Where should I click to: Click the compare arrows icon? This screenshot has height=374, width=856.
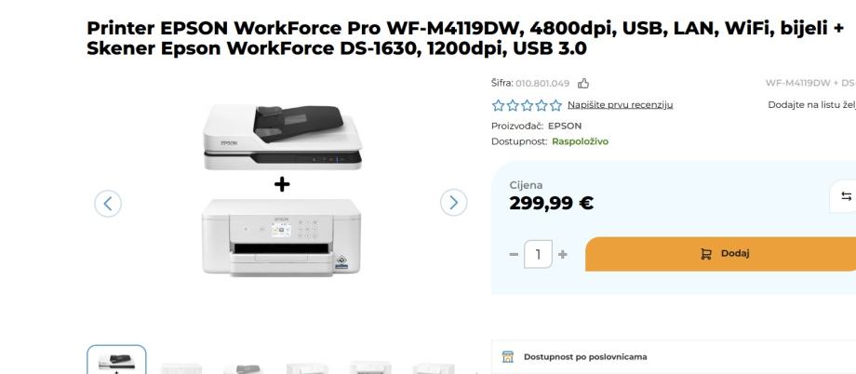[846, 196]
